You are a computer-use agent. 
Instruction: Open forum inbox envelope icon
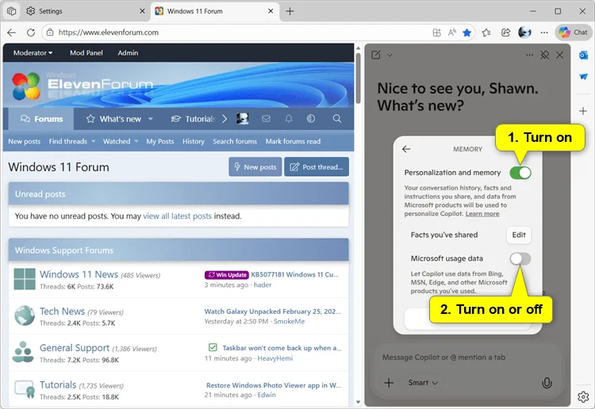(x=266, y=119)
